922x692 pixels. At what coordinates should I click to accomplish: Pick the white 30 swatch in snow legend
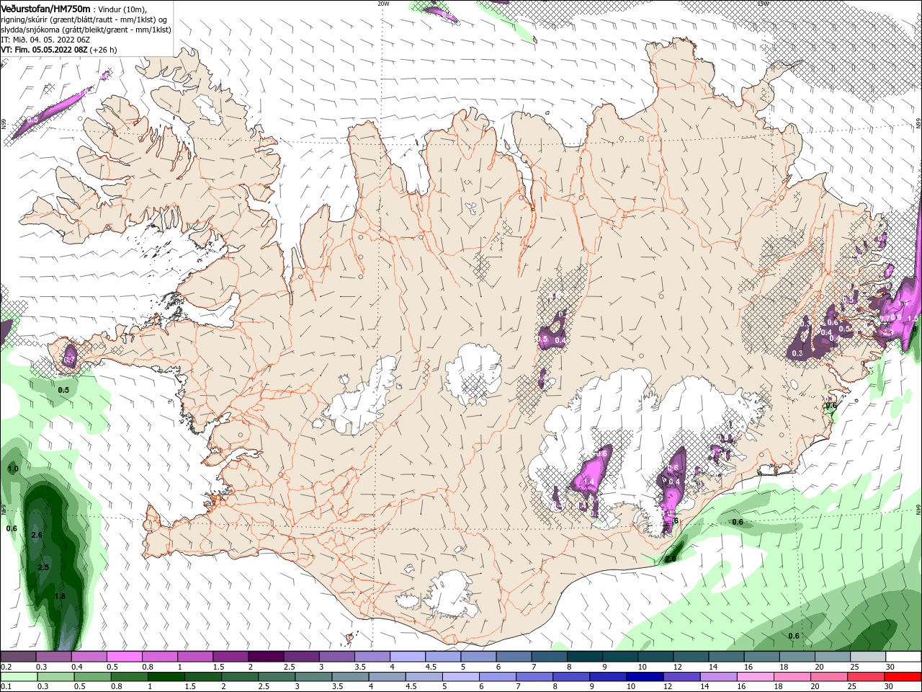coord(903,657)
